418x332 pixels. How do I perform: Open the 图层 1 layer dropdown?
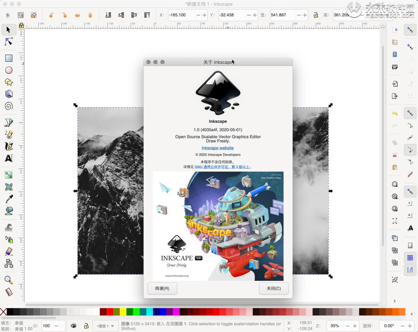105,326
